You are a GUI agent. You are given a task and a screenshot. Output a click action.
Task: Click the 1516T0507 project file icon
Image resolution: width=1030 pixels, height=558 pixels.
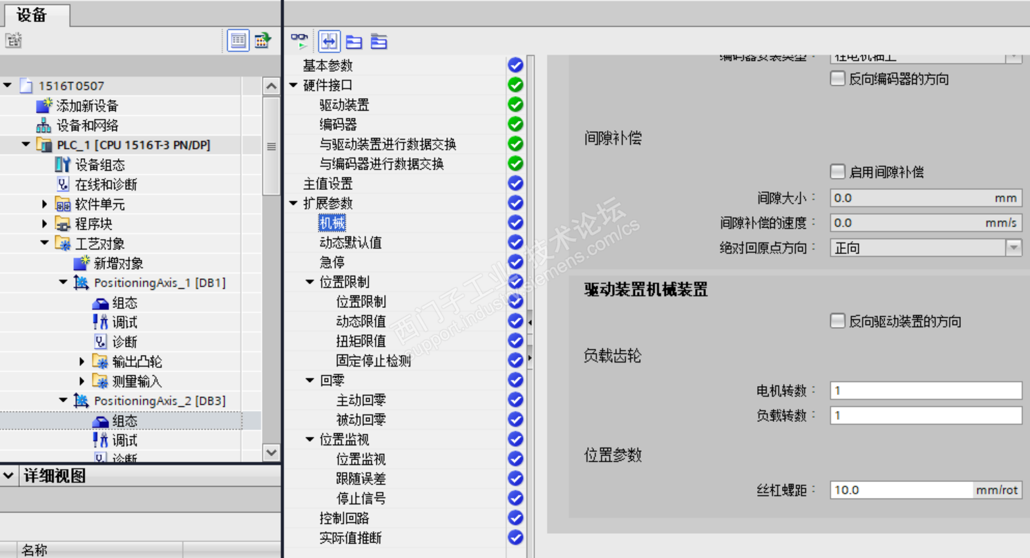click(x=26, y=86)
